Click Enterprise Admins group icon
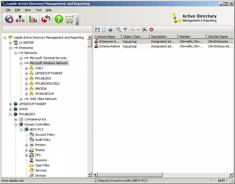This screenshot has width=235, height=184. (x=96, y=41)
